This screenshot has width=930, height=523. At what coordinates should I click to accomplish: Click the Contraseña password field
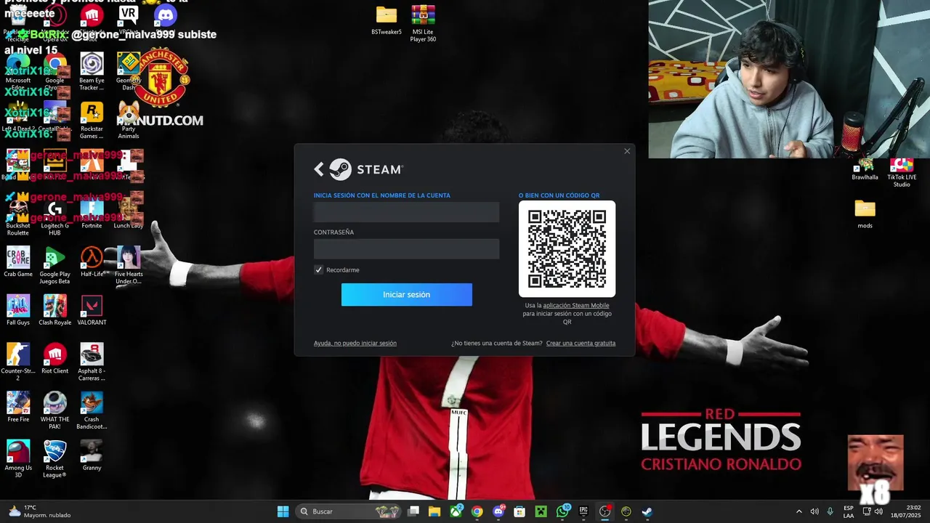[406, 249]
